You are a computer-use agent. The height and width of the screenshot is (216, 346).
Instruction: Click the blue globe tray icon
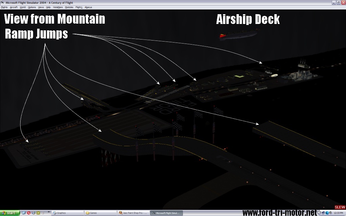327,213
